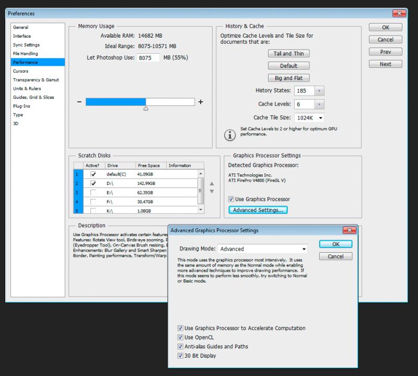Screen dimensions: 418x376
Task: Click the Prev button in Preferences
Action: tap(386, 52)
